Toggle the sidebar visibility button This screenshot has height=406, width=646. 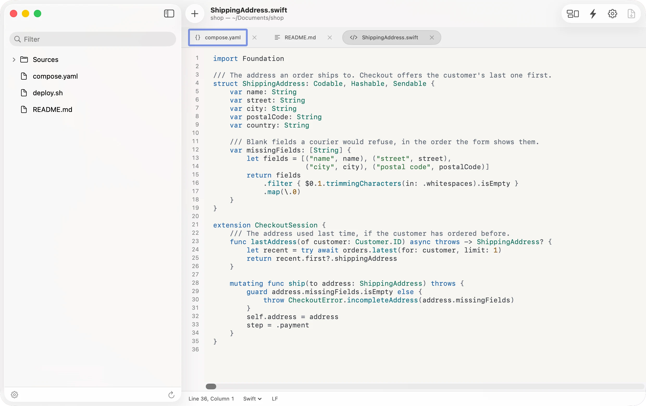(169, 13)
